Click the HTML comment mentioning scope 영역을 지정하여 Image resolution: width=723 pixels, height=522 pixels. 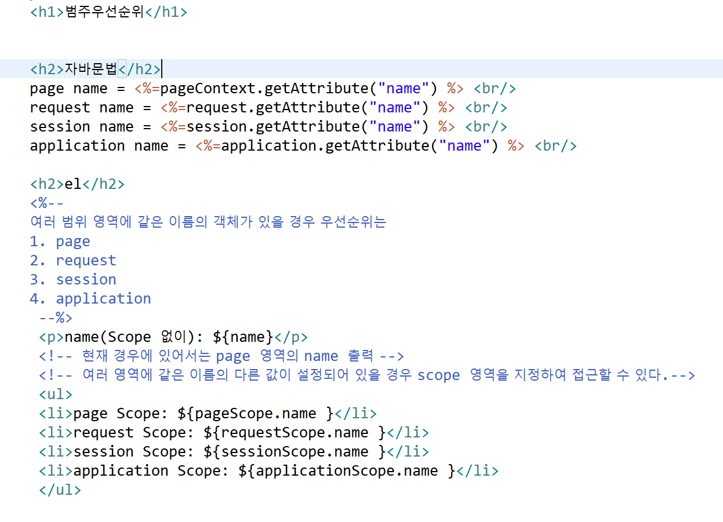pos(366,375)
